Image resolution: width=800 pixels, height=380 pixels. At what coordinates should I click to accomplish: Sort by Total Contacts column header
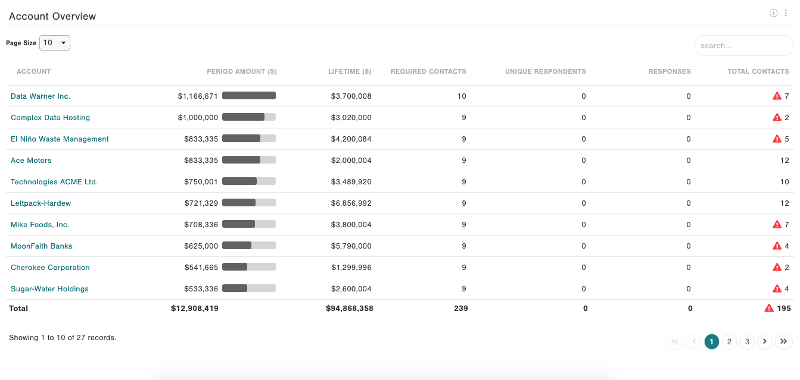[x=758, y=71]
